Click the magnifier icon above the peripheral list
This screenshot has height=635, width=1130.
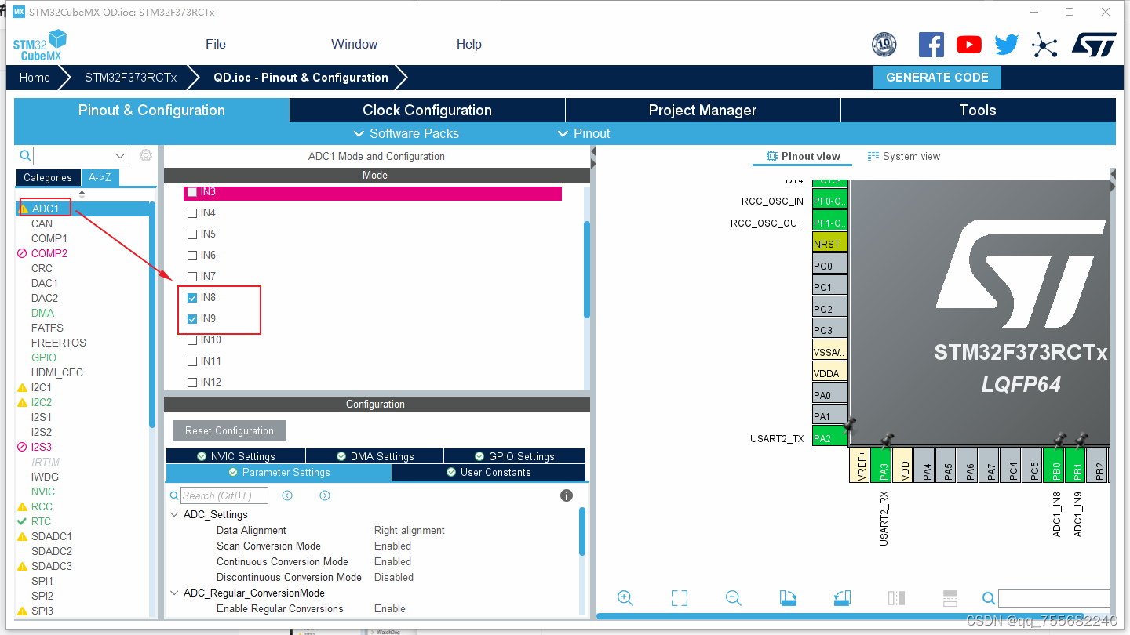[x=25, y=155]
